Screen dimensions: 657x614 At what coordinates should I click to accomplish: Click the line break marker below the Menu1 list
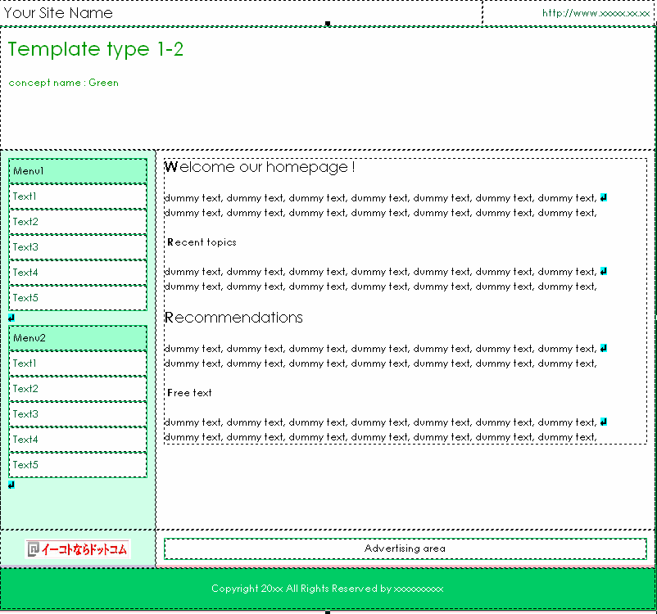tap(11, 318)
